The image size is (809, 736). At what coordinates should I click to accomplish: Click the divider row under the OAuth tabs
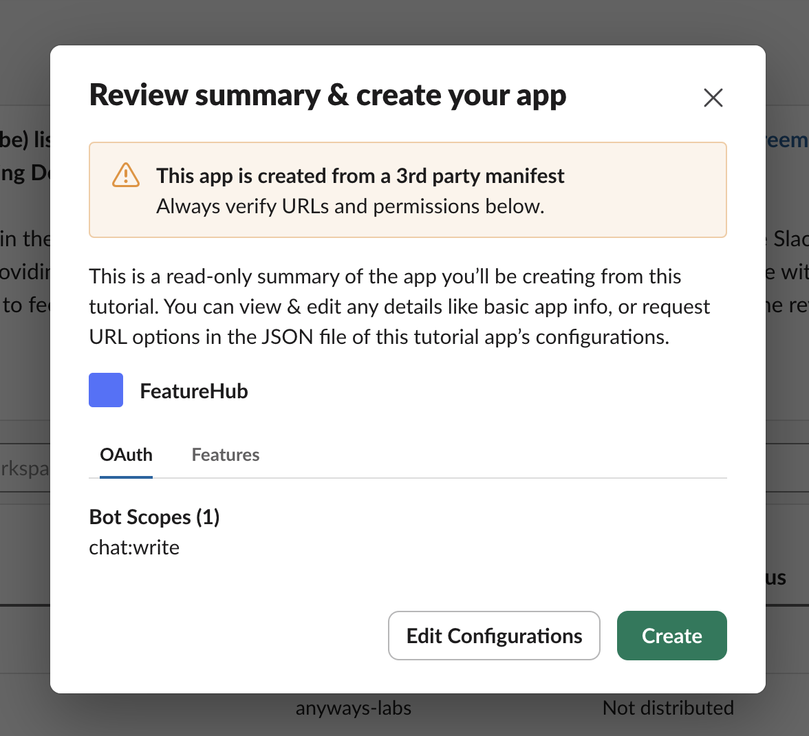click(408, 476)
